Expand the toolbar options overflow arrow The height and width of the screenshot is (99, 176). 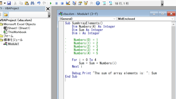(x=162, y=4)
